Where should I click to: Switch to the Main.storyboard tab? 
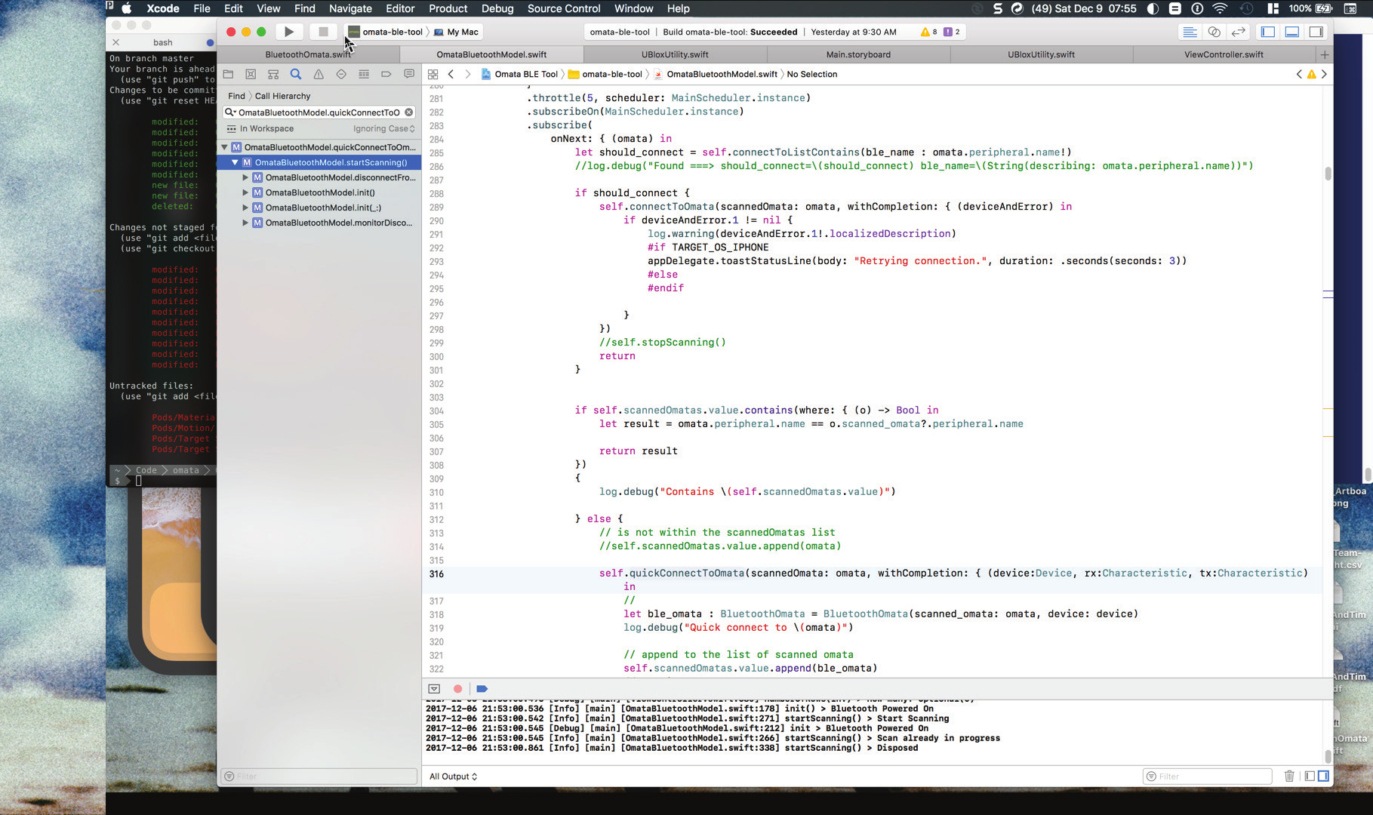tap(858, 54)
